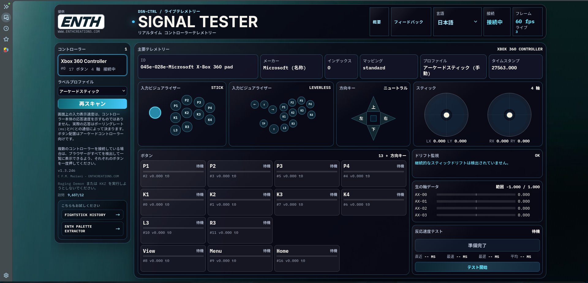
Task: Click the K3 button card
Action: click(x=307, y=202)
